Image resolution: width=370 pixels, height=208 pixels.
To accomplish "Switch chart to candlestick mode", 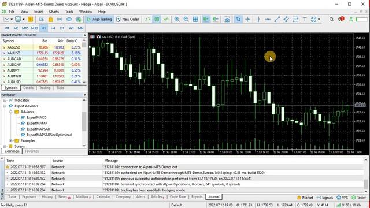I will tap(157, 19).
